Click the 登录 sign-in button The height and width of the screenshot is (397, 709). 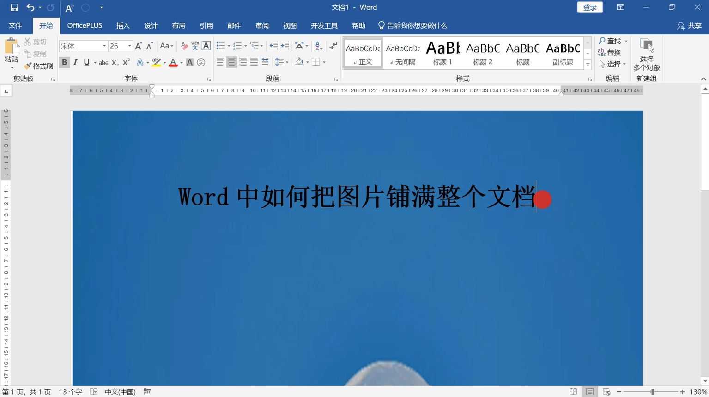590,7
